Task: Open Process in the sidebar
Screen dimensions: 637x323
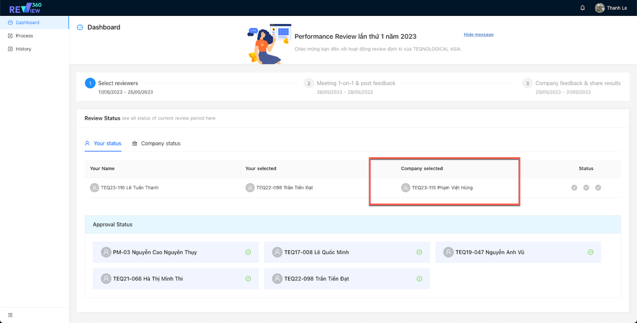Action: tap(24, 36)
